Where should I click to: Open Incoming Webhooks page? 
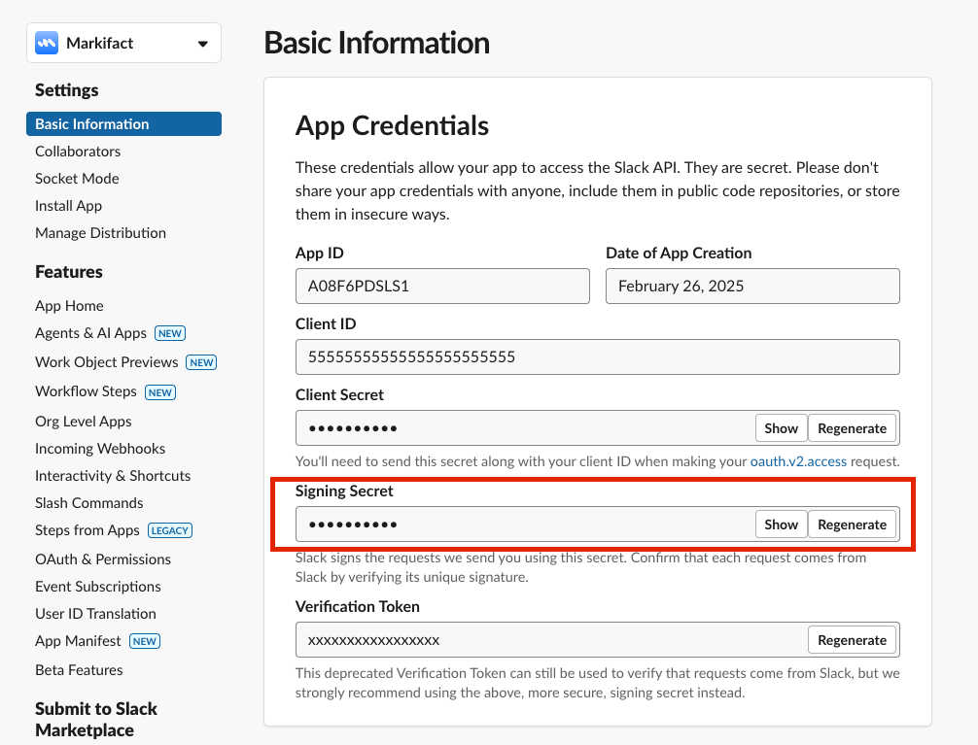pos(100,449)
